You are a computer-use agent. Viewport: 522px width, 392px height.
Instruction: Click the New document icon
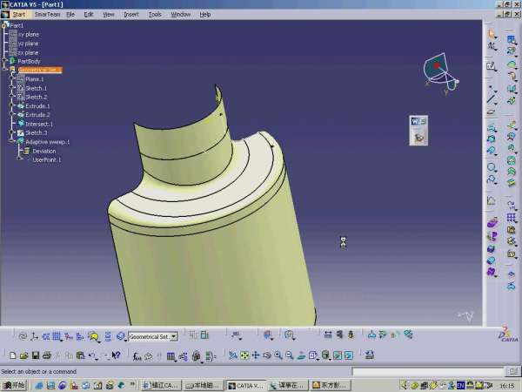pyautogui.click(x=11, y=355)
